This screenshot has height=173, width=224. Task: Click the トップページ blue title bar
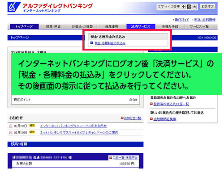pyautogui.click(x=46, y=38)
